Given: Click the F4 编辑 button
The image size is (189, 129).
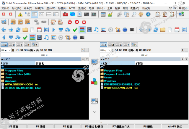Looking at the screenshot, I should (40, 126).
